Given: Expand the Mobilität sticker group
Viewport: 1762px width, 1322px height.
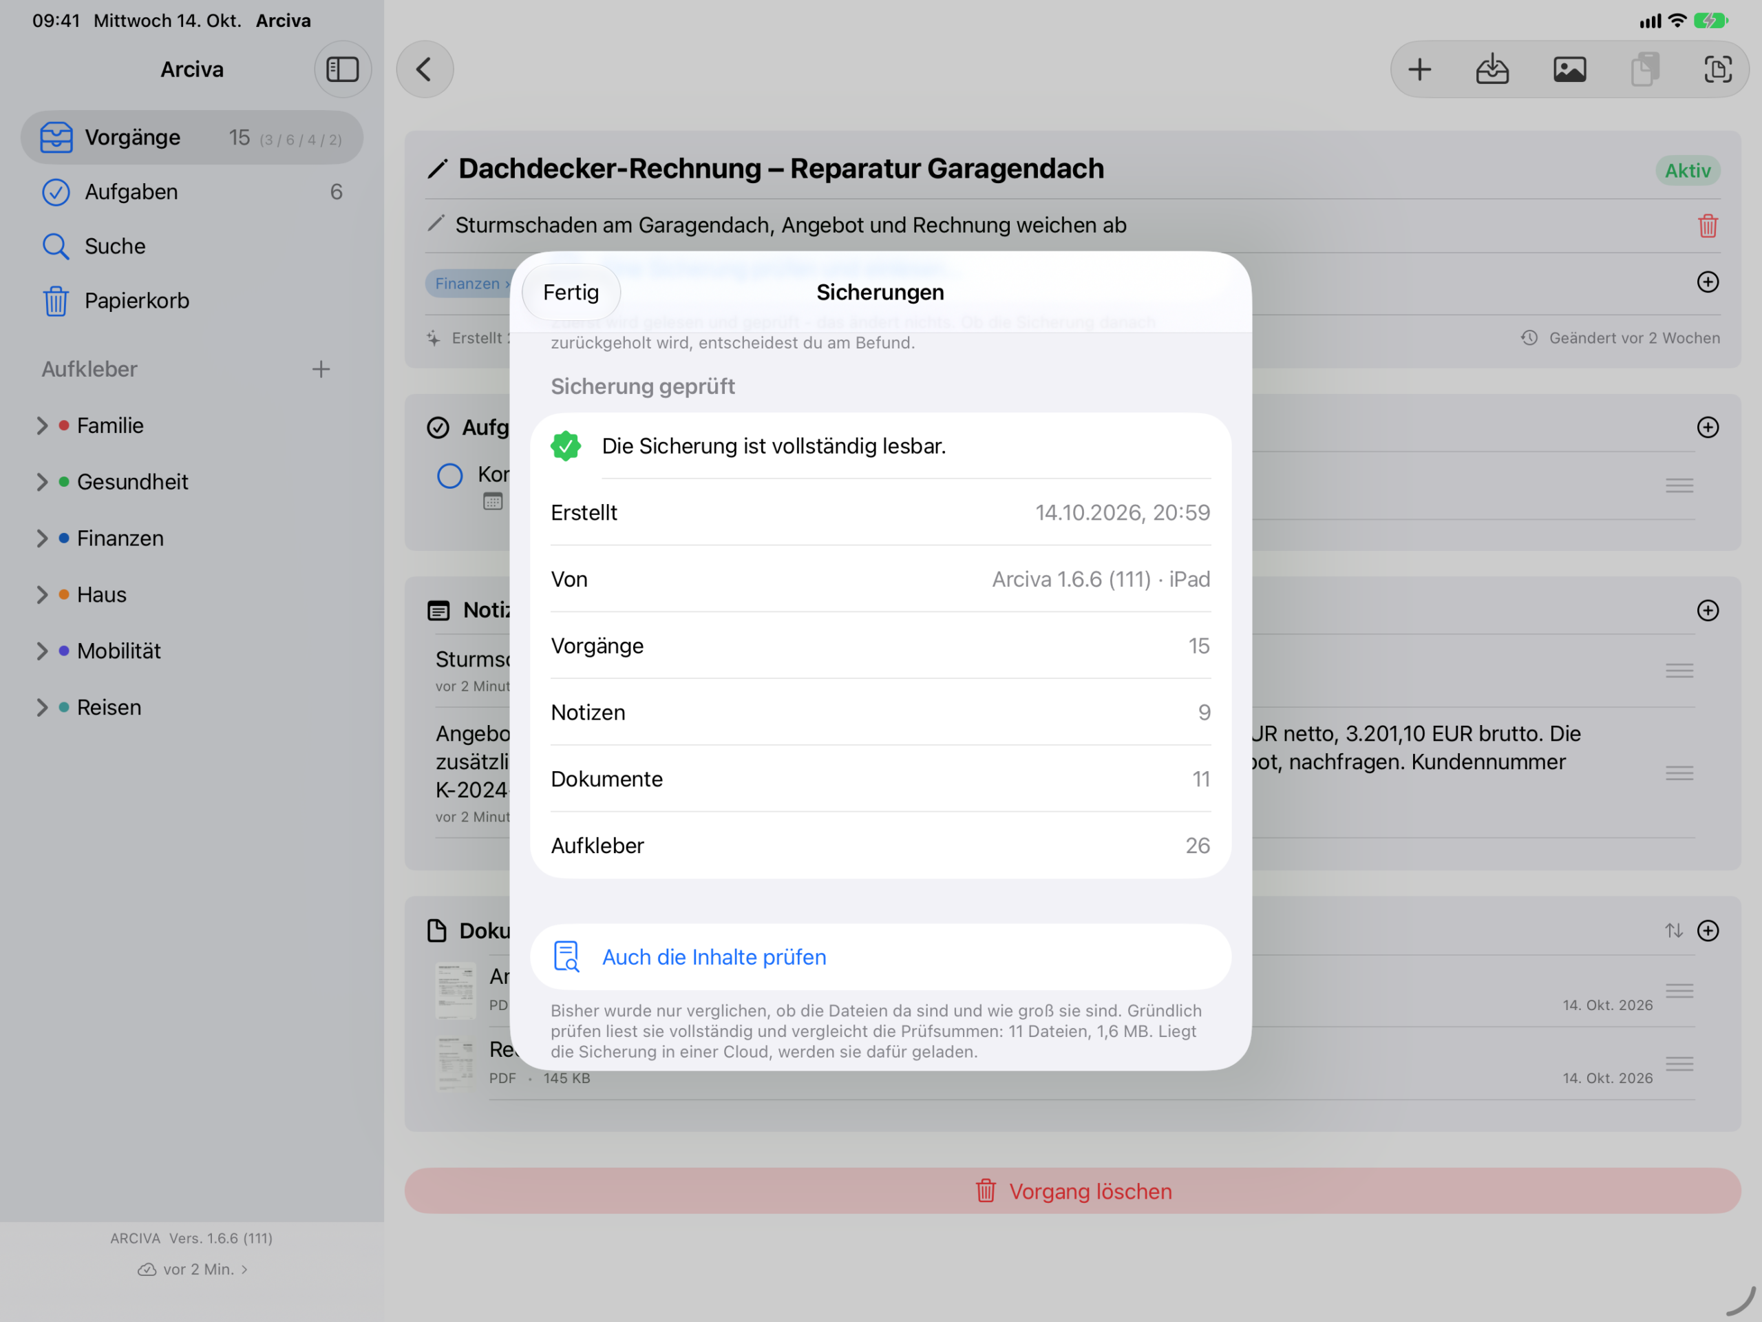Looking at the screenshot, I should click(42, 651).
